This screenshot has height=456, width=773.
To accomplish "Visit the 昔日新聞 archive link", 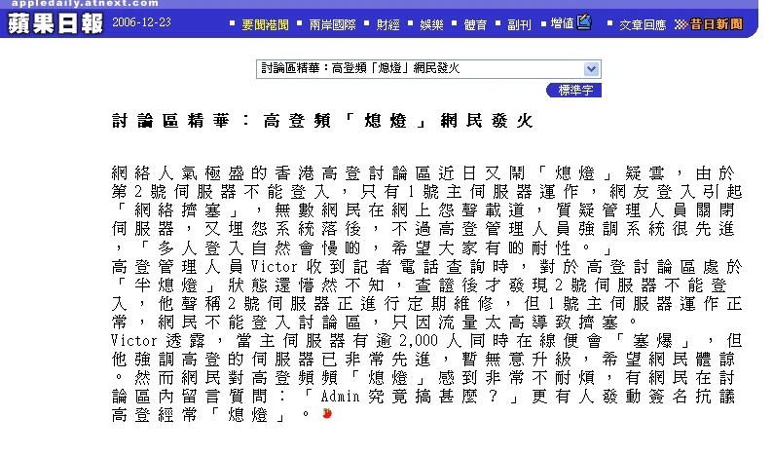I will tap(717, 24).
